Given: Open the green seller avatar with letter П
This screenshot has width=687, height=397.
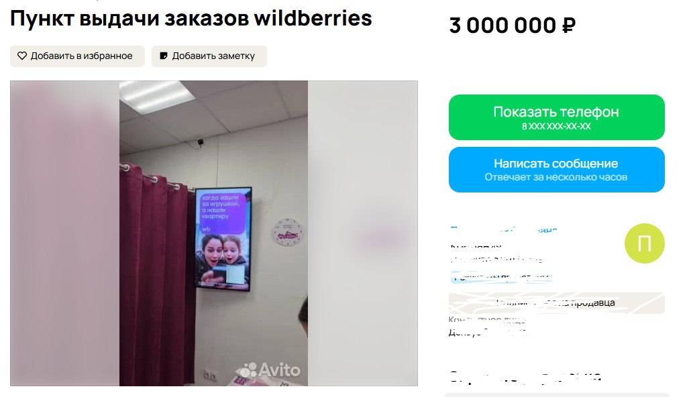Looking at the screenshot, I should [645, 243].
